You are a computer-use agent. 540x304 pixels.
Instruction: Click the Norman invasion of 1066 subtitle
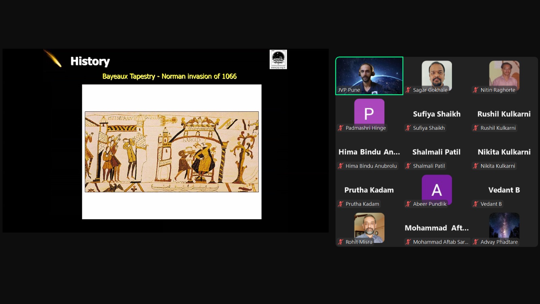point(199,76)
